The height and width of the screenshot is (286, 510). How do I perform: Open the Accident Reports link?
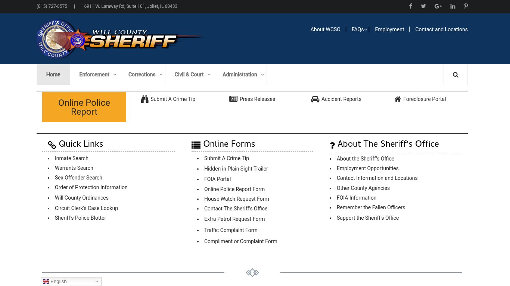pos(341,99)
